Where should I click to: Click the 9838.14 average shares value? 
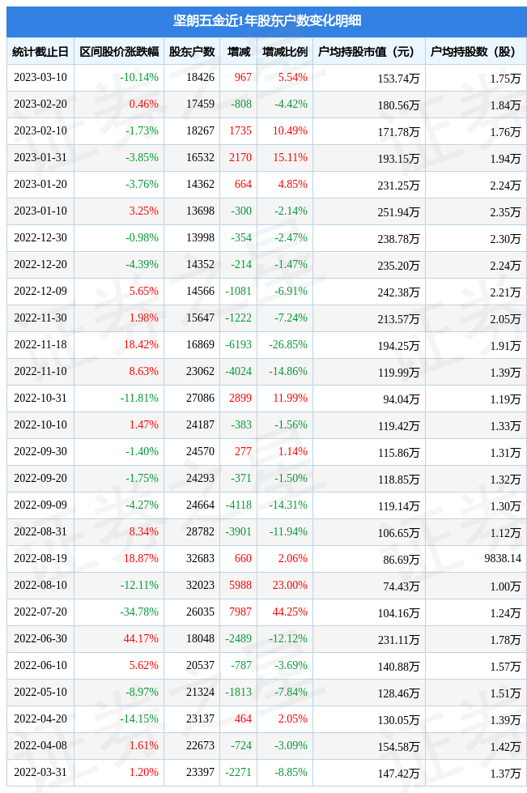point(503,558)
